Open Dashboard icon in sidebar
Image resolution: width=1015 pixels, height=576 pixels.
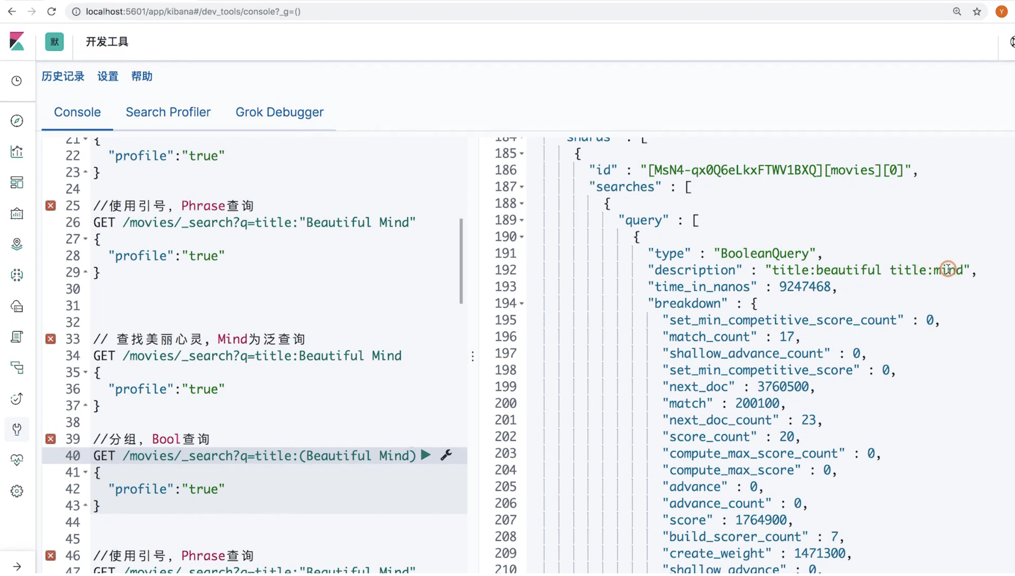point(17,183)
